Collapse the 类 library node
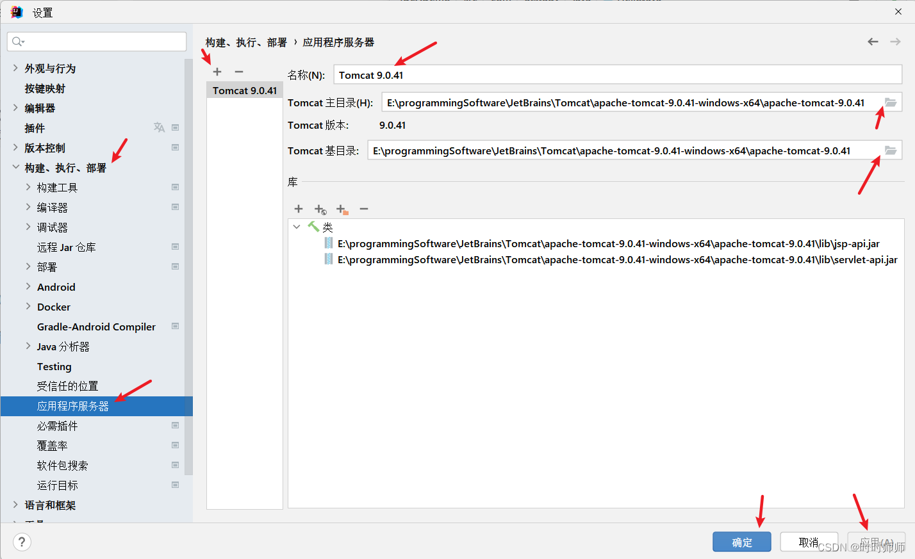 click(x=297, y=227)
